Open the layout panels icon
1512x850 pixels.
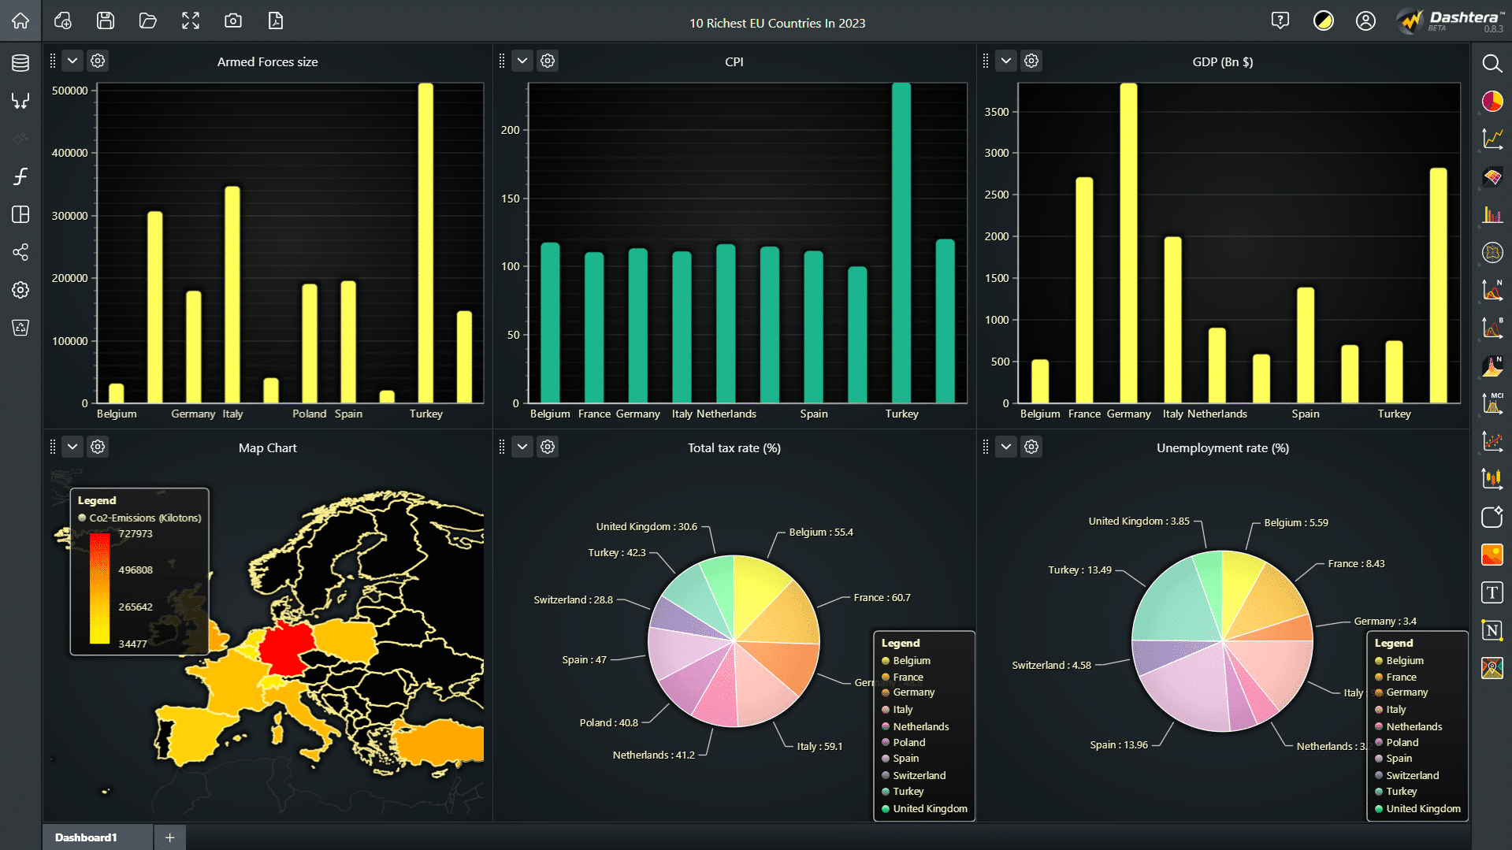click(x=20, y=214)
